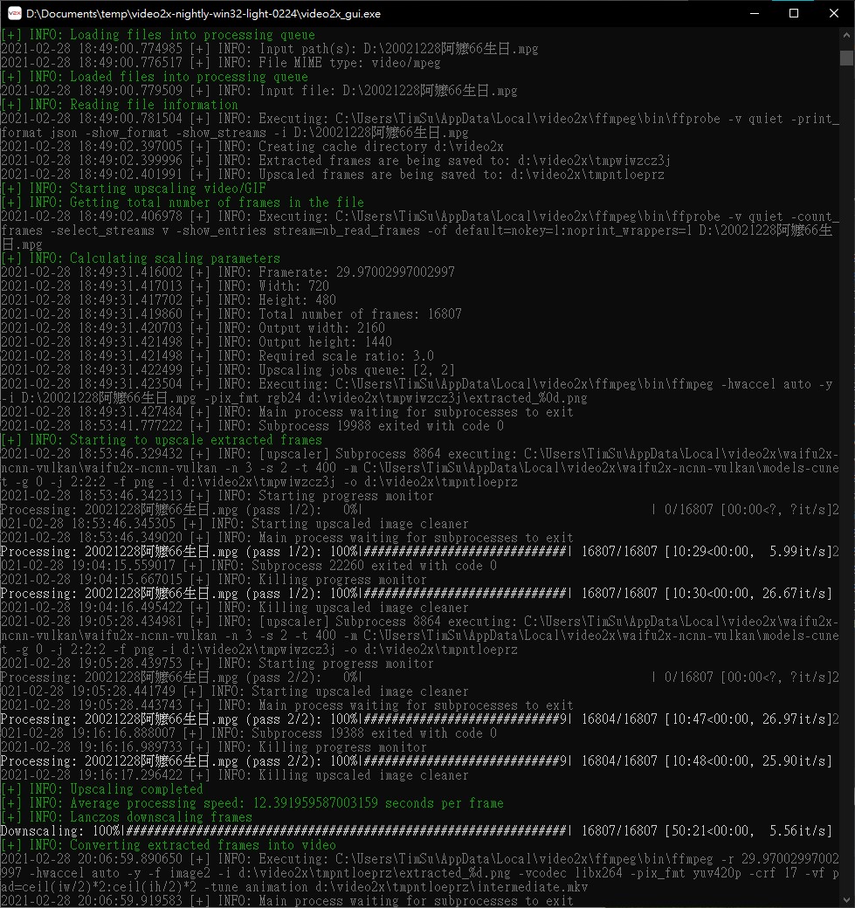Click the green "Reading file information" line
This screenshot has height=908, width=855.
point(120,104)
